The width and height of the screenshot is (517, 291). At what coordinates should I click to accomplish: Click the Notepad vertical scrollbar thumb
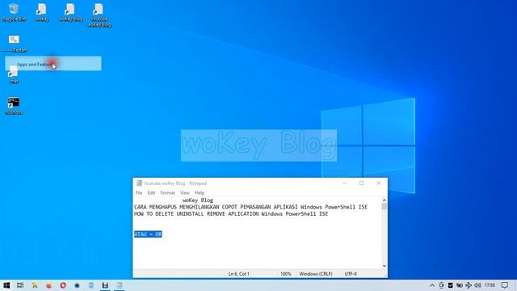pos(385,207)
